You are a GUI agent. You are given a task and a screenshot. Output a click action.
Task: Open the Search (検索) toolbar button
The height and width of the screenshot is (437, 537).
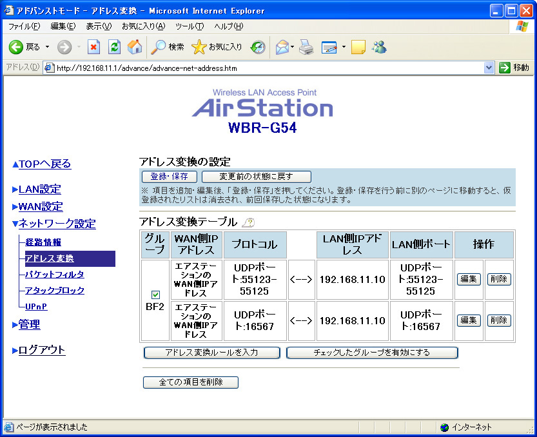(168, 47)
